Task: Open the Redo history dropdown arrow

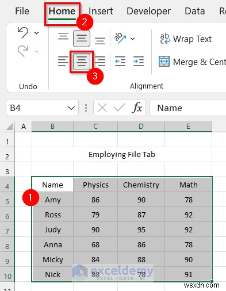Action: [x=36, y=51]
